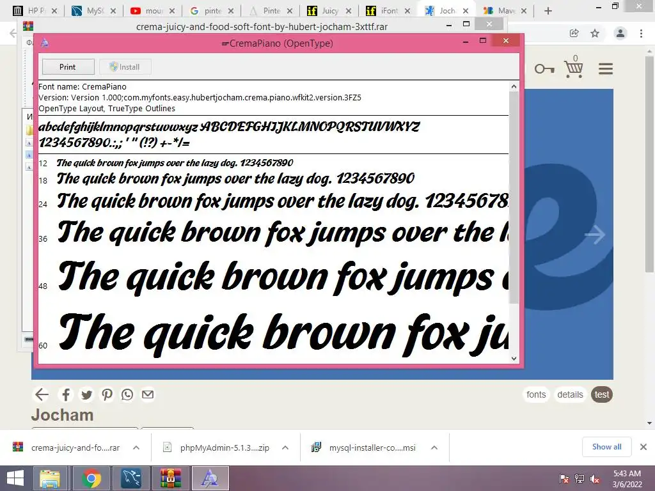Click the Print button in font viewer

pyautogui.click(x=68, y=66)
